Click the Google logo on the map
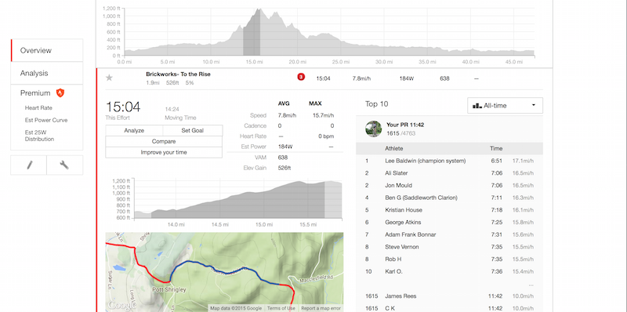The width and height of the screenshot is (627, 312). pos(121,305)
